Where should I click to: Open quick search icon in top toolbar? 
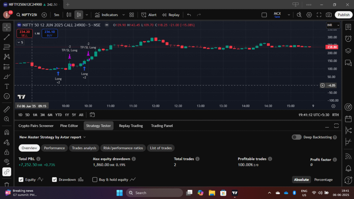299,15
